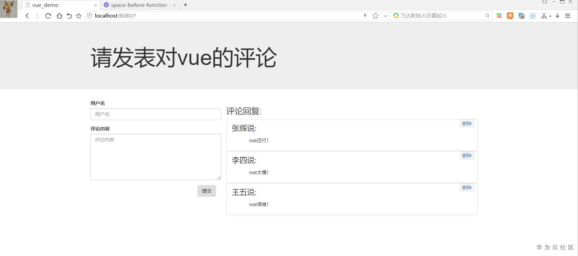The height and width of the screenshot is (256, 578).
Task: Click the 评论内容 label
Action: pyautogui.click(x=100, y=129)
